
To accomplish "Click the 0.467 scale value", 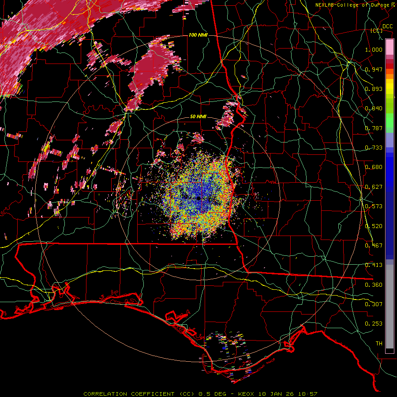I will (x=374, y=246).
